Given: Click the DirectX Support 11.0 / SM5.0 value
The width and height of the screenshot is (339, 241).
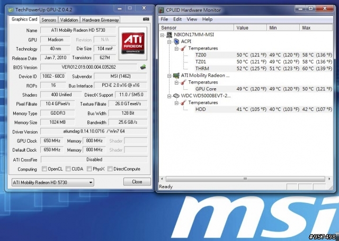Looking at the screenshot, I should [x=131, y=95].
